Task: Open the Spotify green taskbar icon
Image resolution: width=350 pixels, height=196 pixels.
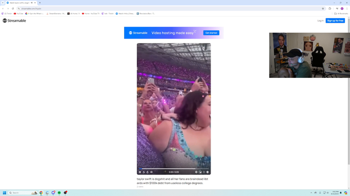Action: click(x=59, y=193)
